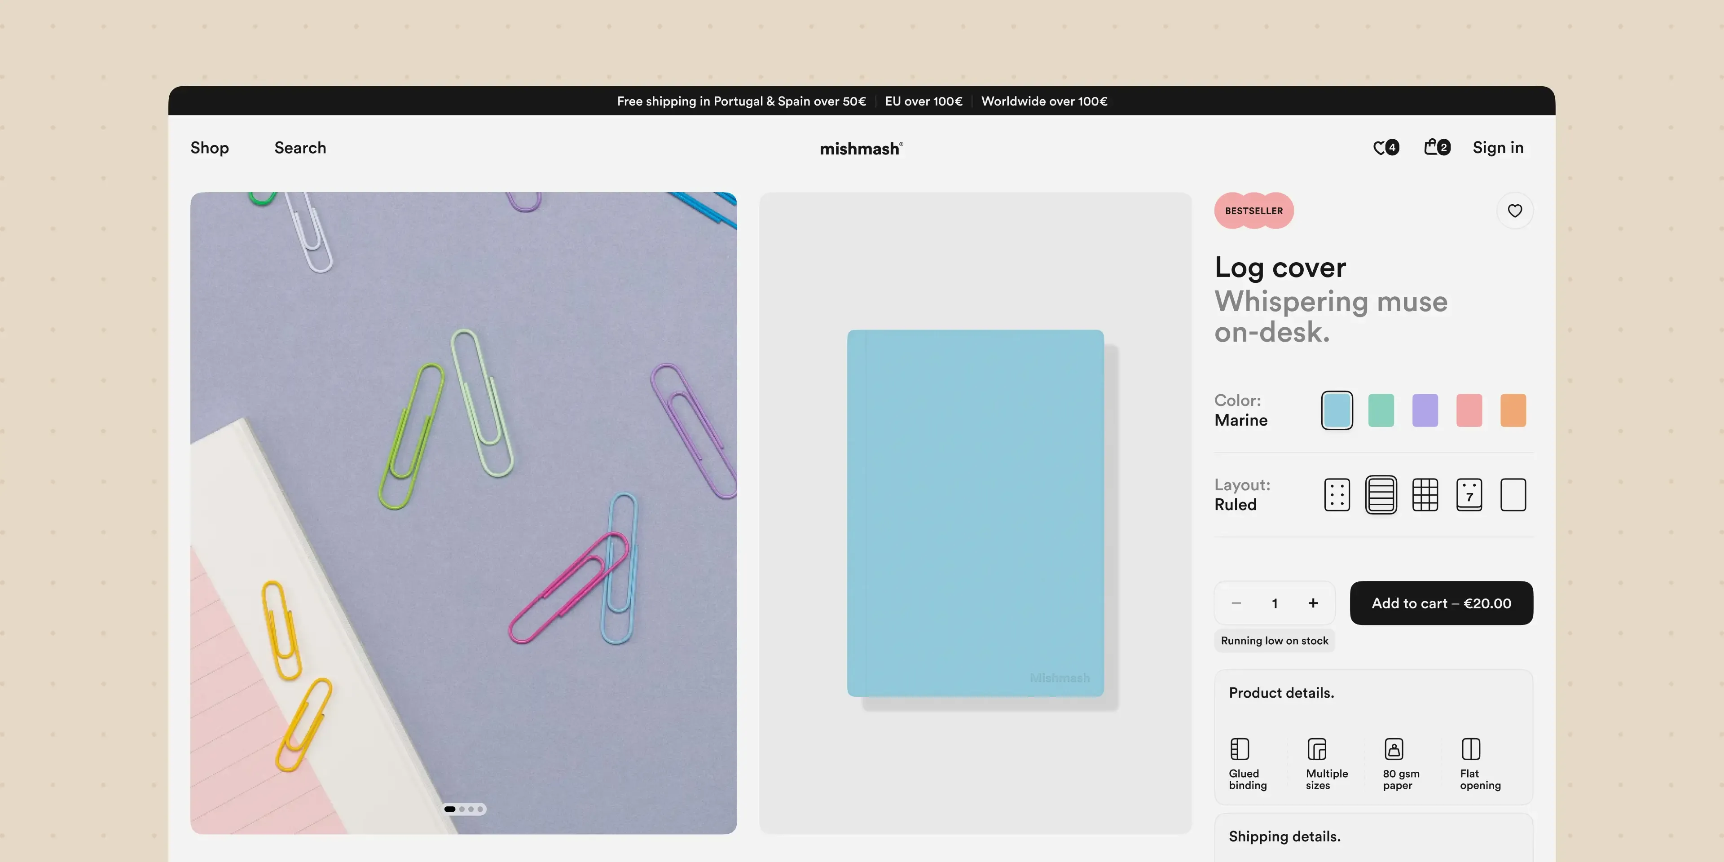Pick the purple color swatch
Screen dimensions: 1724x862
point(1425,410)
